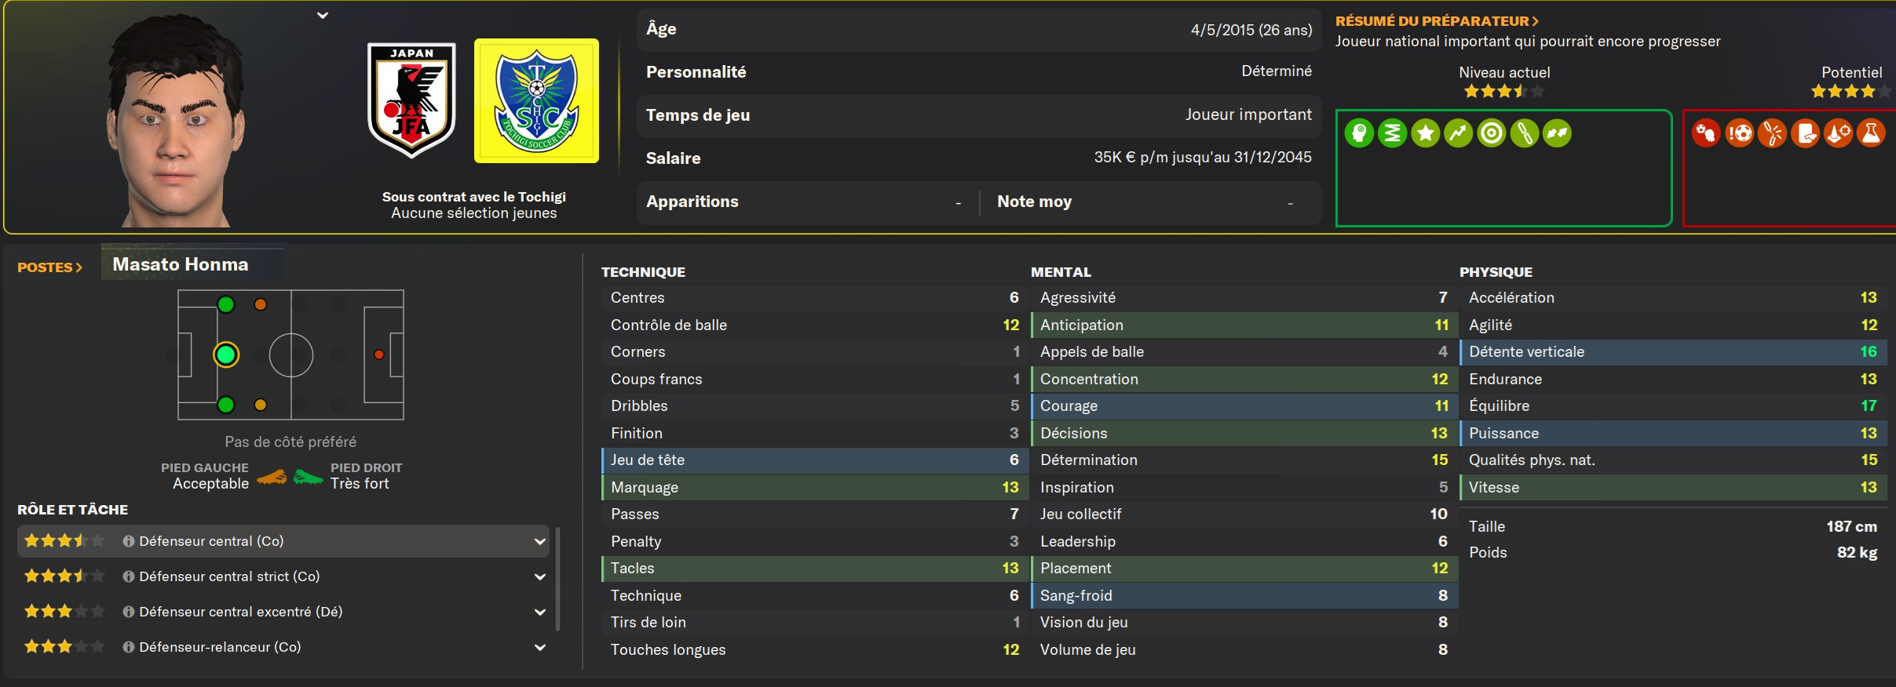Select the highlighted centre-back position dot on pitch
The height and width of the screenshot is (687, 1896).
pyautogui.click(x=226, y=355)
